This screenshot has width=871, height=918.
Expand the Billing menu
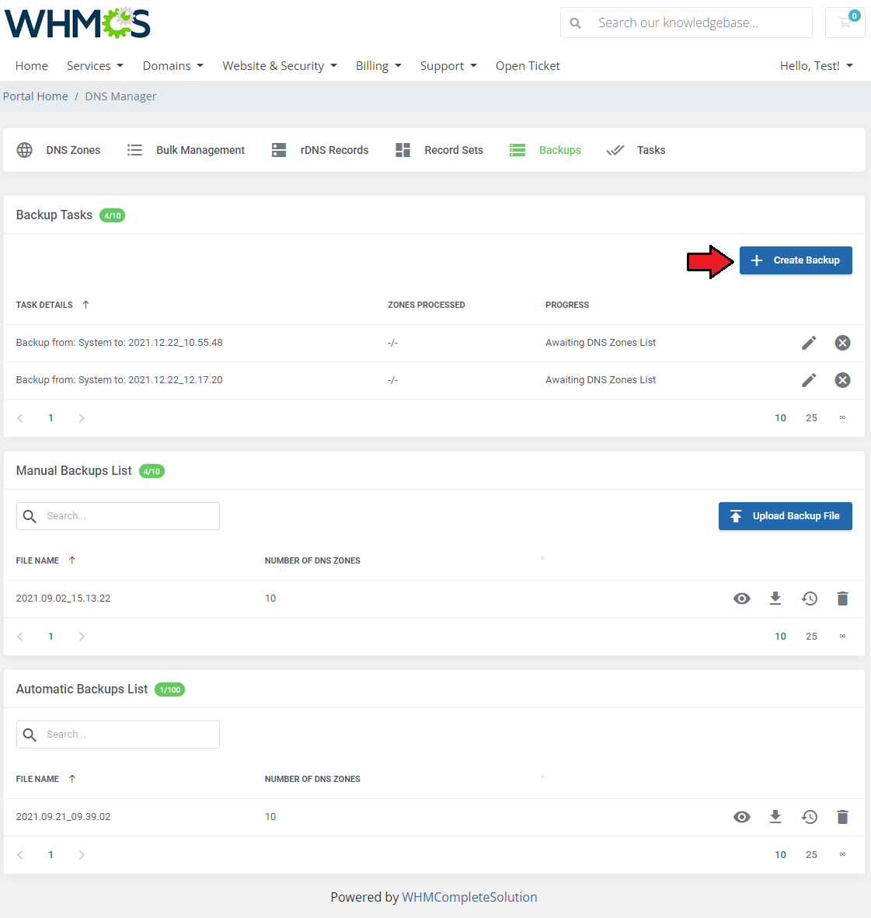378,65
